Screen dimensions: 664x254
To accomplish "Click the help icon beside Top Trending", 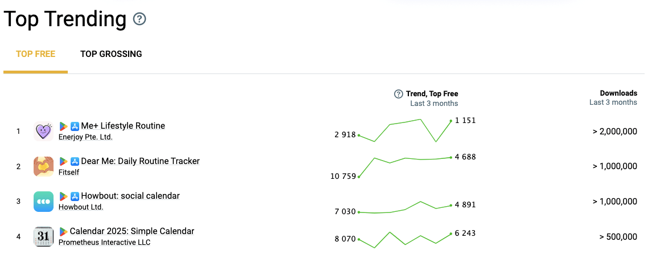I will point(140,19).
